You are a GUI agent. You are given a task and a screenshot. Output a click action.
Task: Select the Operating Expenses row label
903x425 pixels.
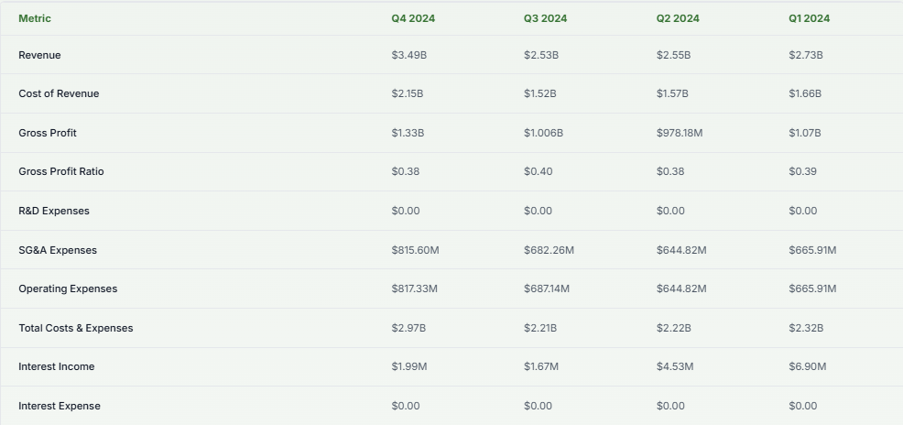pyautogui.click(x=68, y=289)
